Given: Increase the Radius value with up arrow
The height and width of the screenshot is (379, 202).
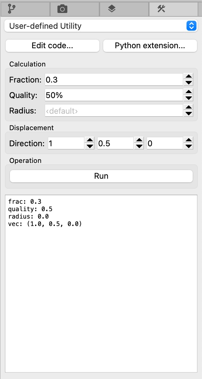Looking at the screenshot, I should tap(188, 108).
